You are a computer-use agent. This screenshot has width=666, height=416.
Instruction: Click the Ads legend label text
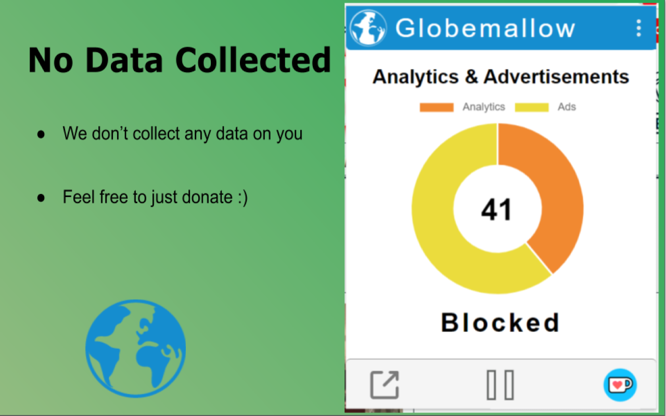[567, 107]
